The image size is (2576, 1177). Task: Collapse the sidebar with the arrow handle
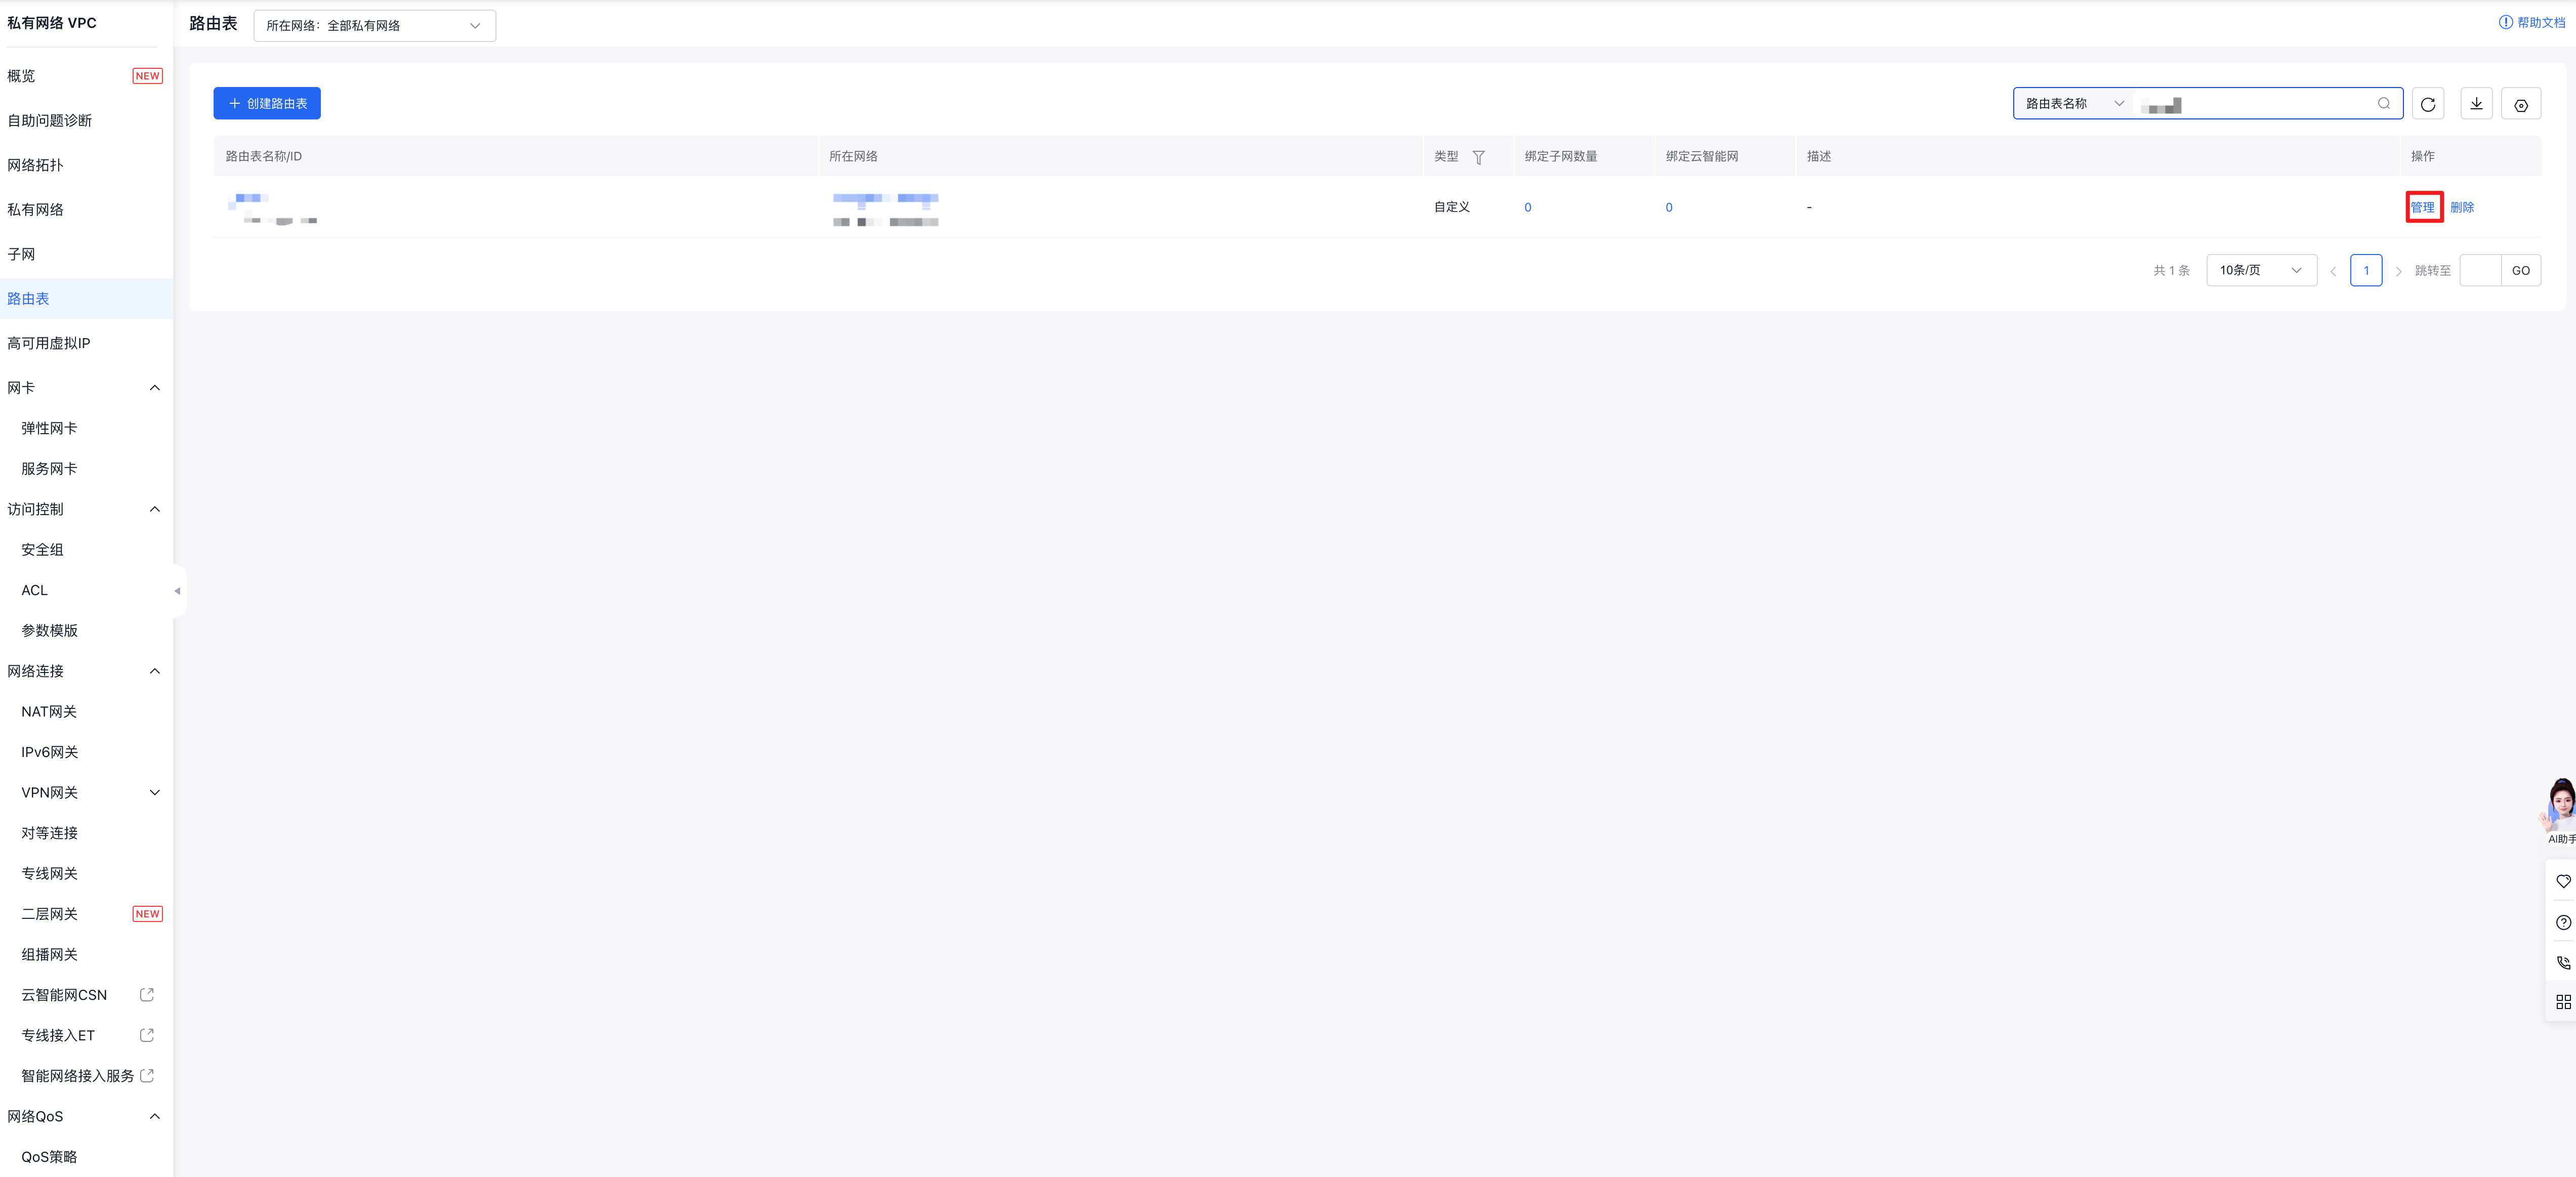coord(178,591)
